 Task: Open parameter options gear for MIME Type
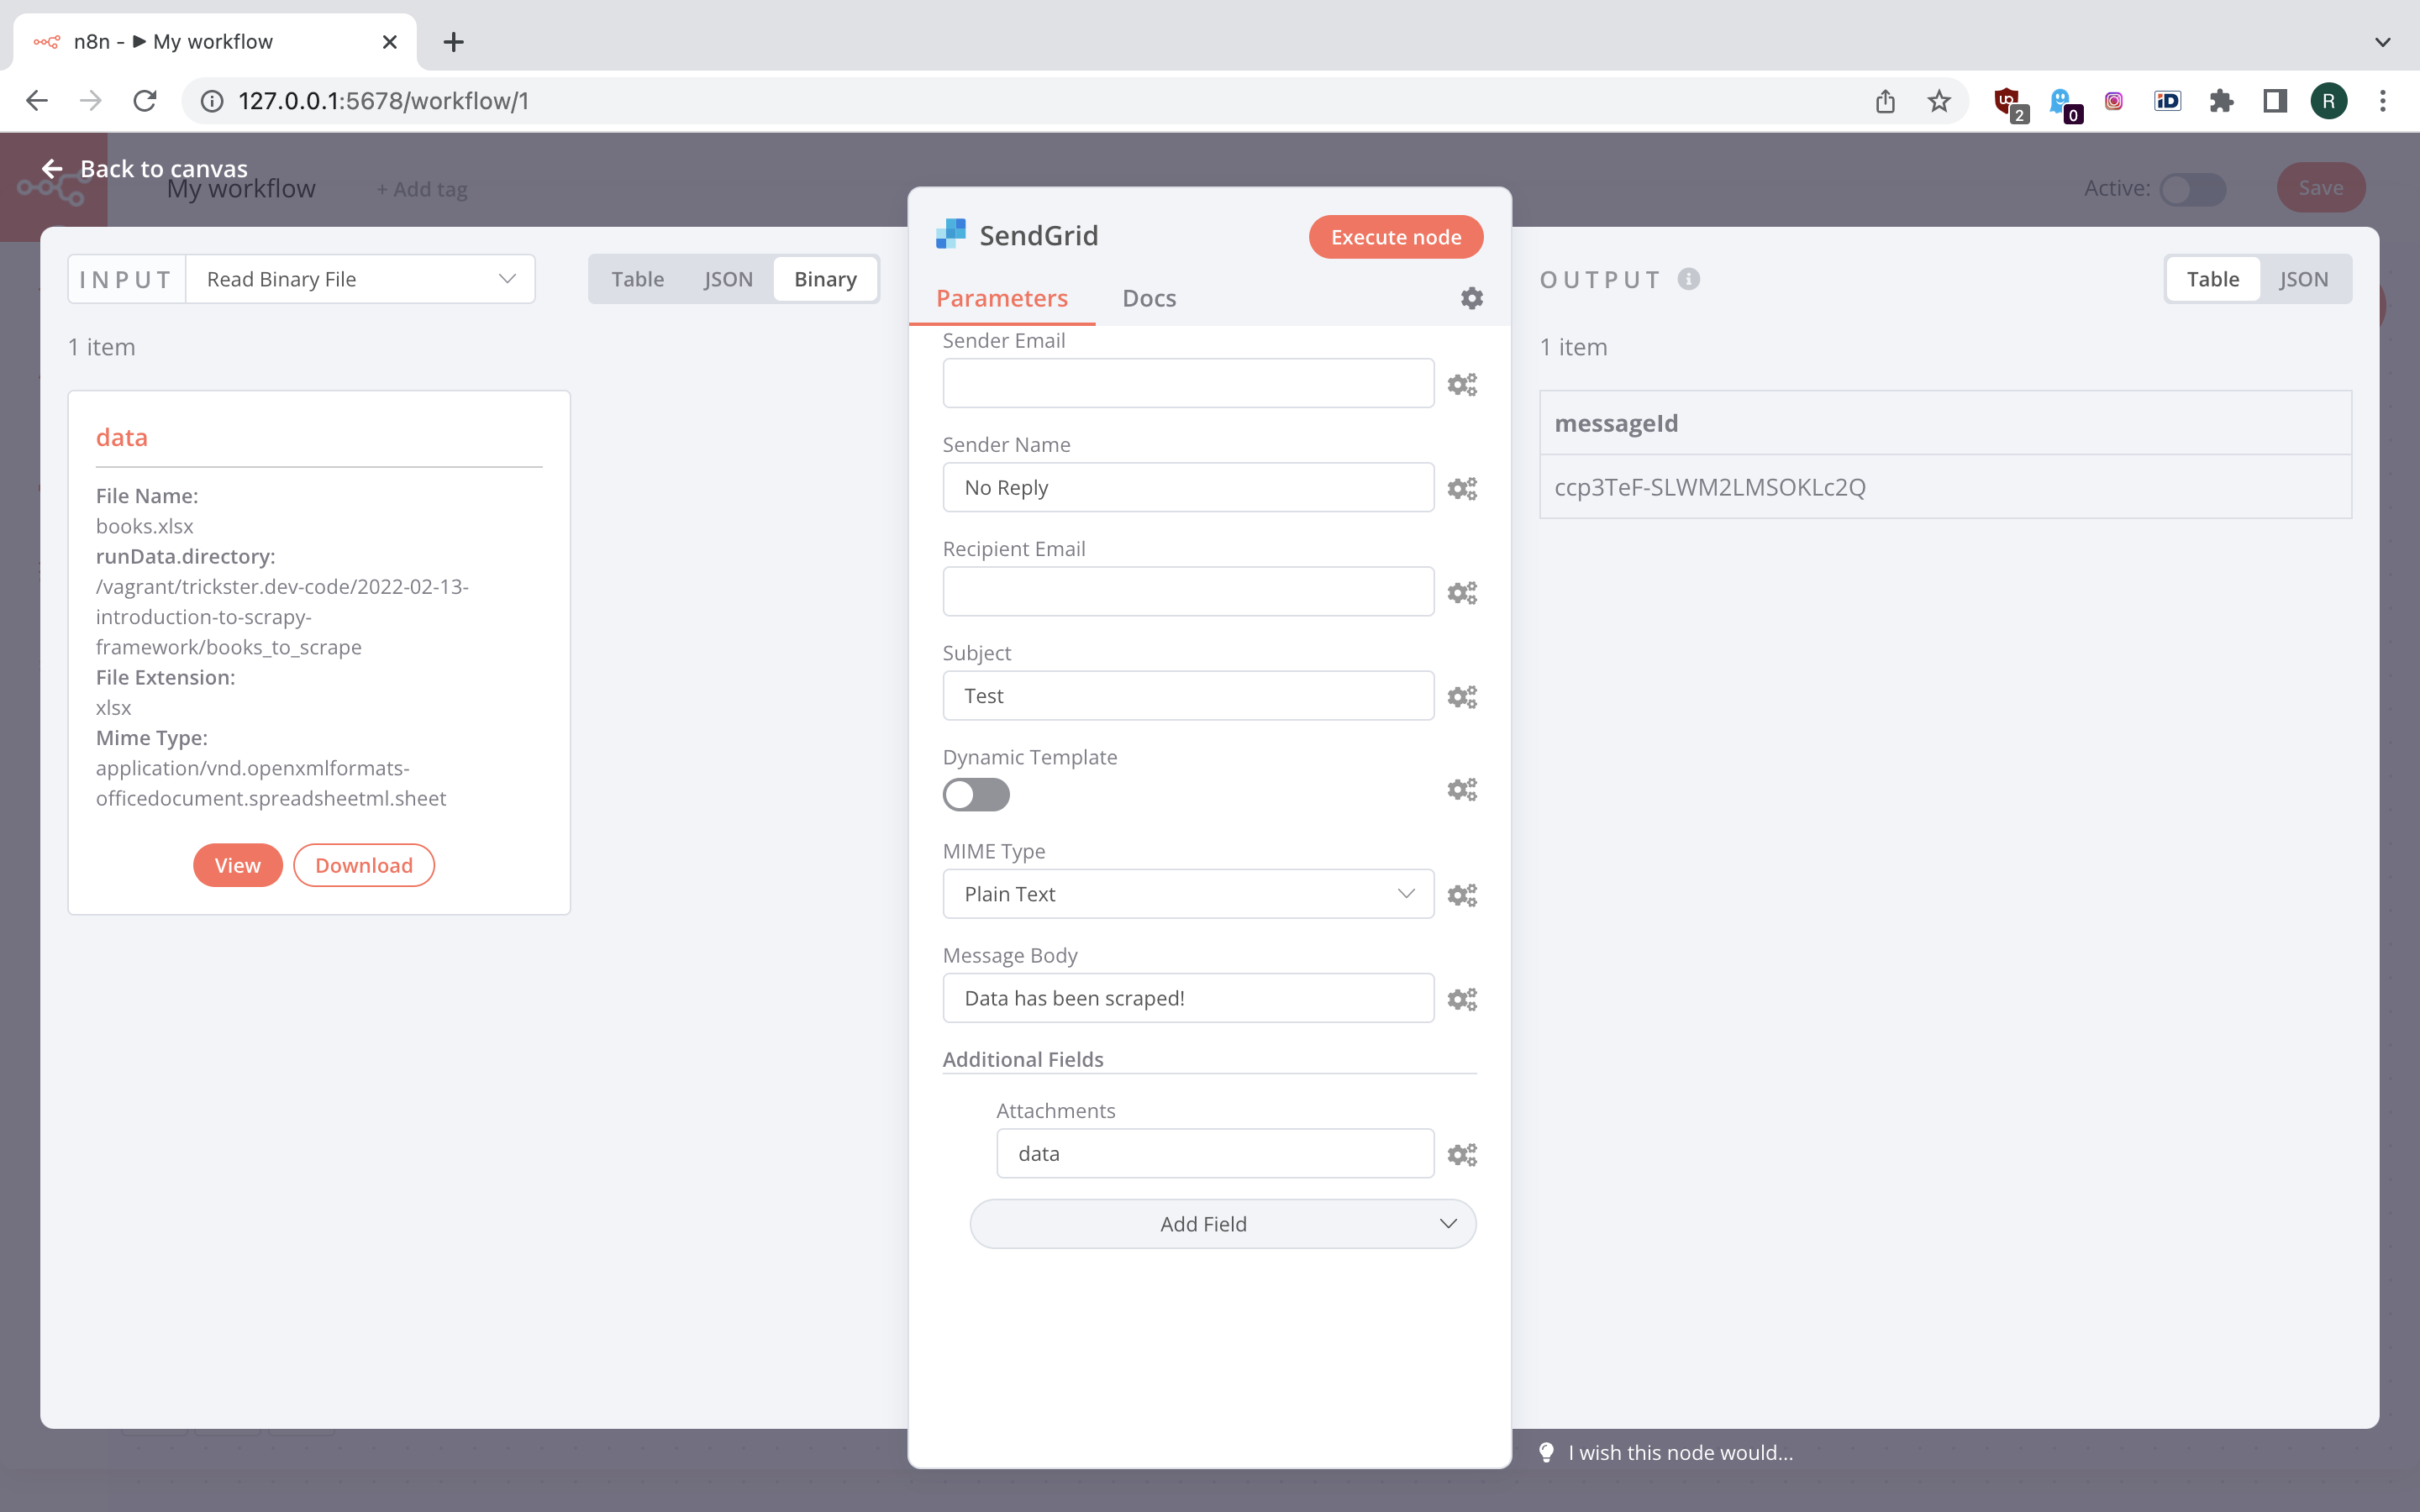coord(1462,895)
